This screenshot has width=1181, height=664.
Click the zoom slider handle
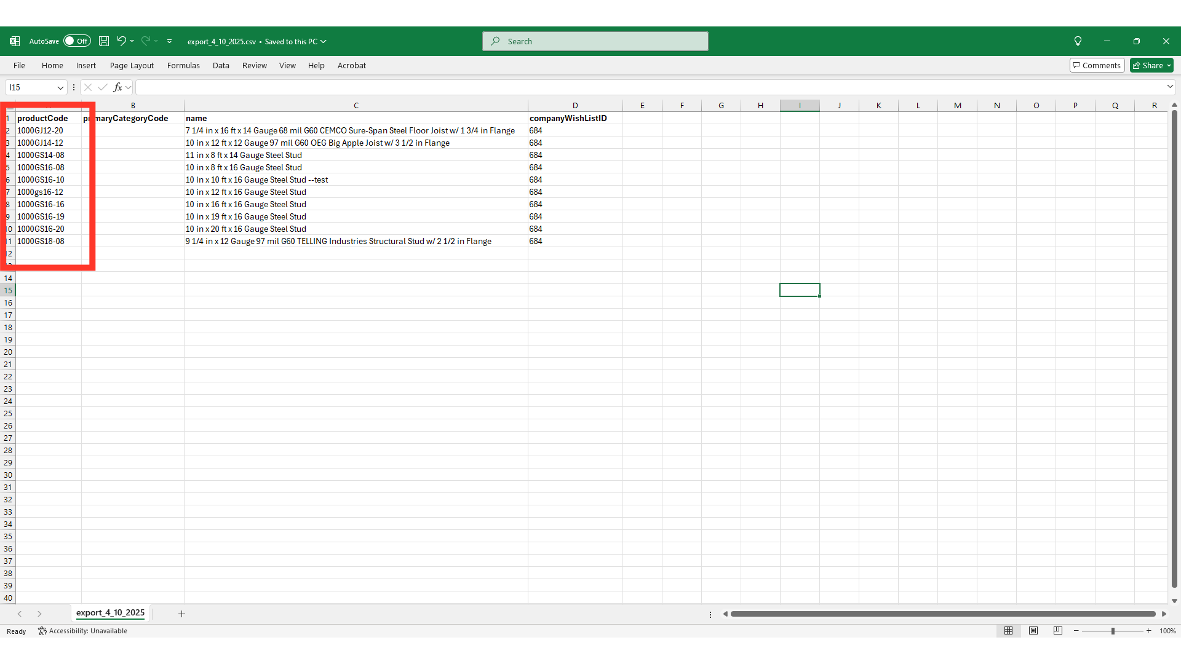click(x=1113, y=631)
